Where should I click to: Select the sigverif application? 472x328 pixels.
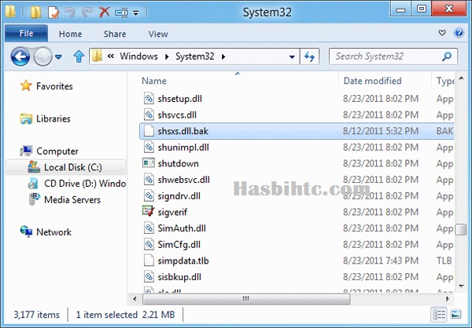[172, 213]
